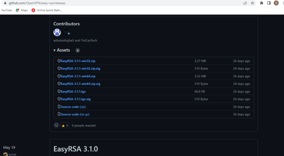Click ecrist avatar image
This screenshot has height=156, width=284.
(5, 154)
